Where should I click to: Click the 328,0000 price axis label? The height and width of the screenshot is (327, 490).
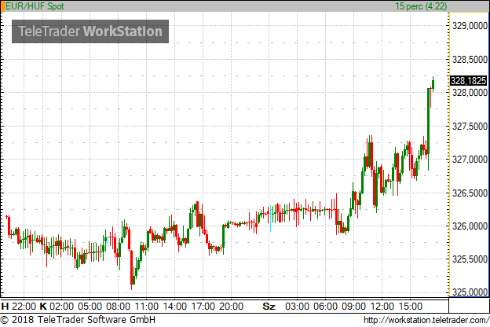[x=470, y=92]
